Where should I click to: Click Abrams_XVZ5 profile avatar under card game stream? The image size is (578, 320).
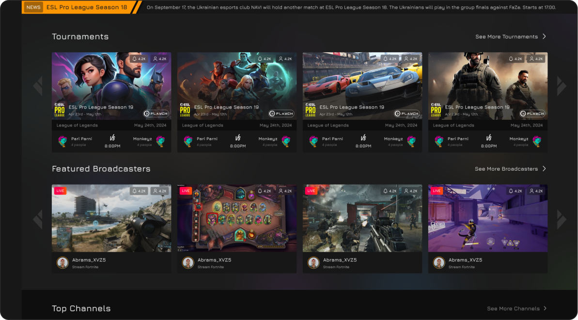[188, 262]
